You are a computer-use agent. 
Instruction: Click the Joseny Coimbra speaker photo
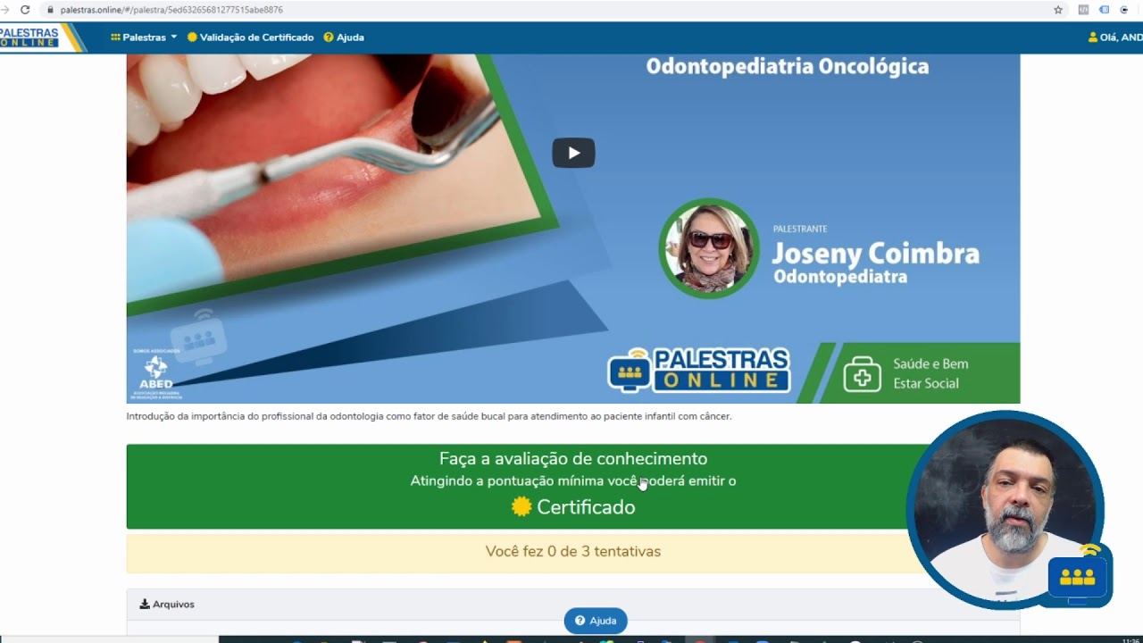[x=709, y=248]
